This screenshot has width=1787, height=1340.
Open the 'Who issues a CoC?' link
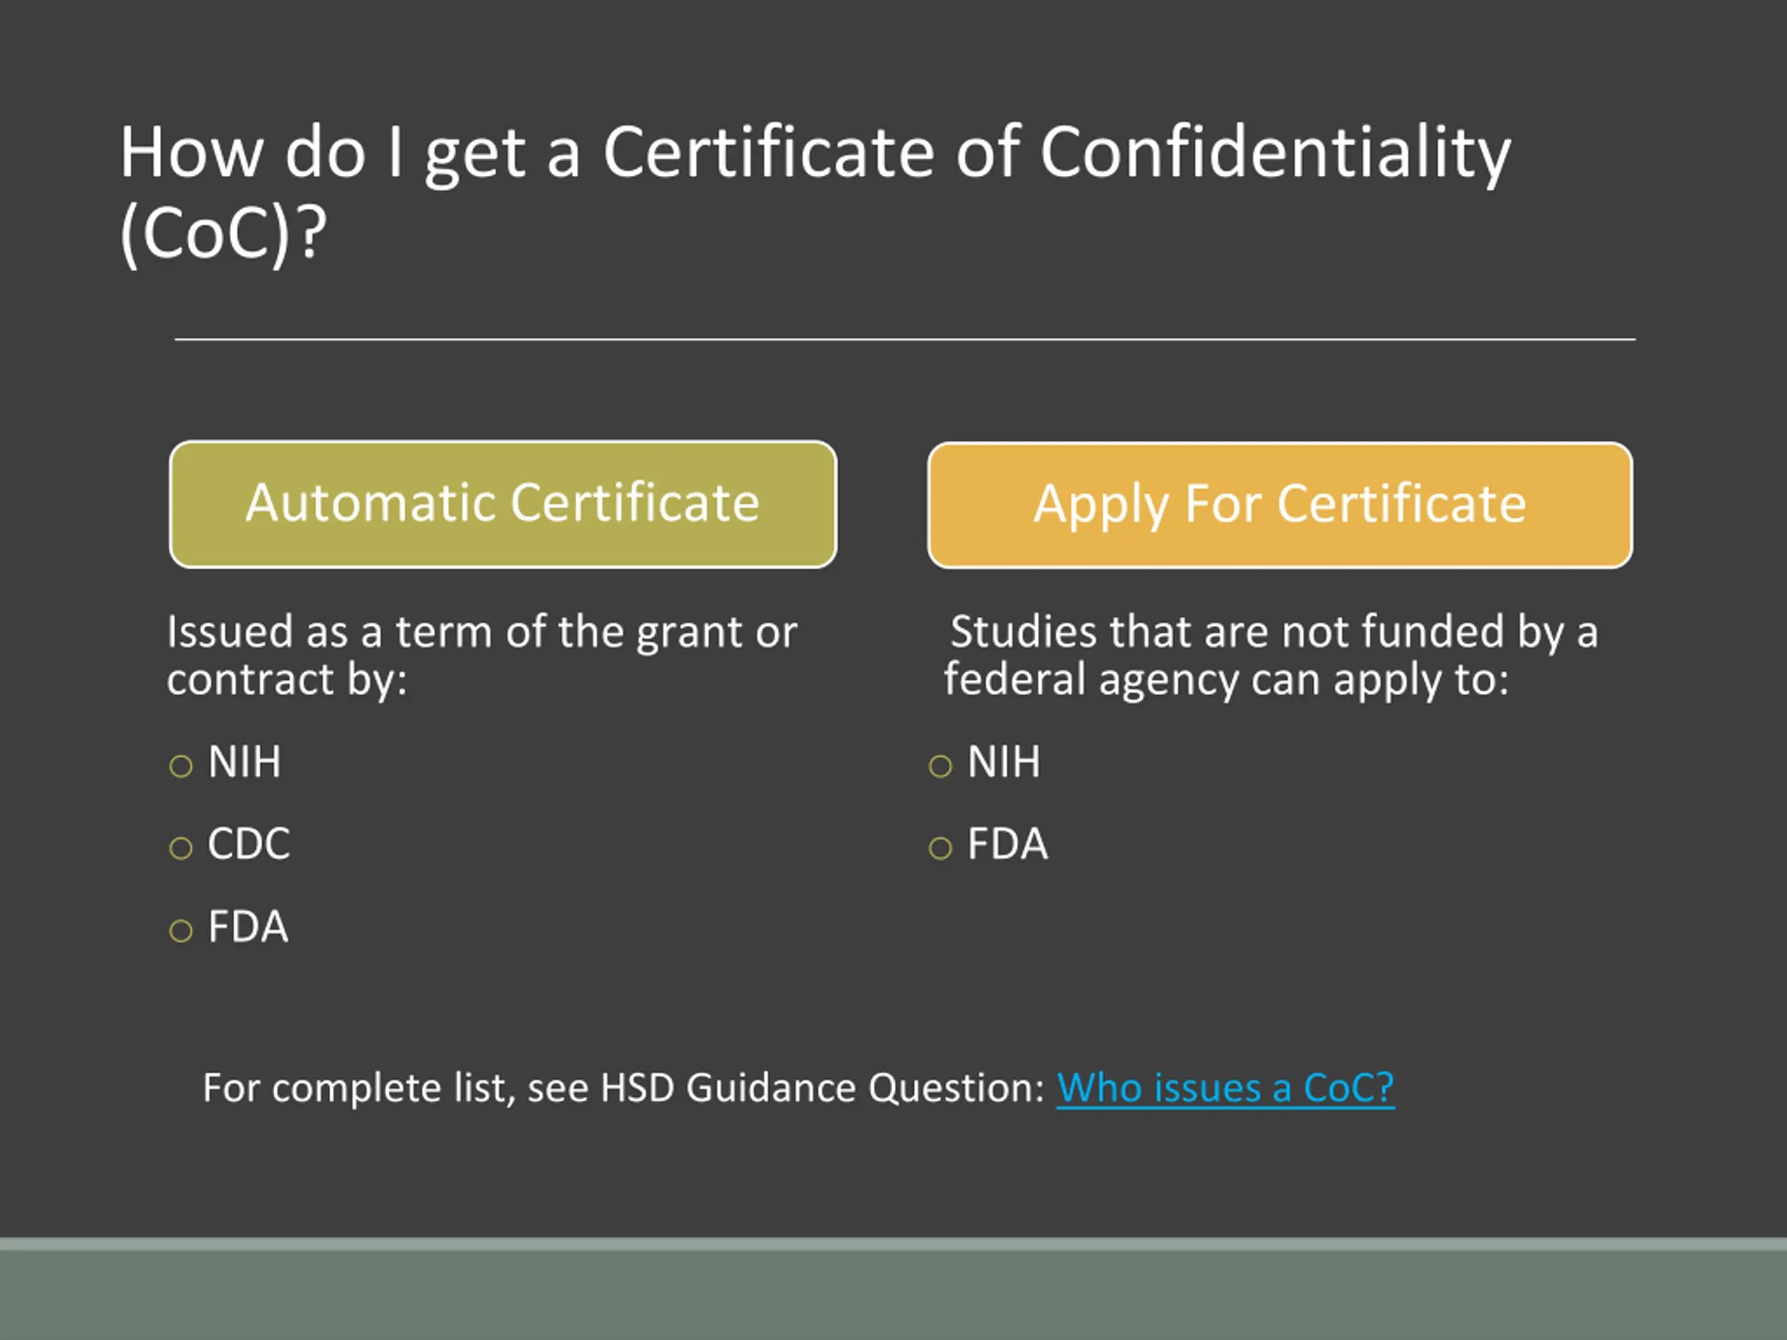(x=1225, y=1087)
